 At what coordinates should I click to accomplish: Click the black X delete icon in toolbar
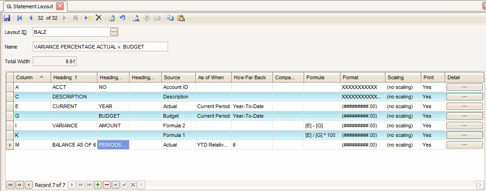click(98, 18)
